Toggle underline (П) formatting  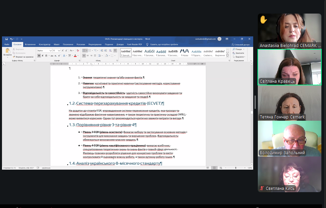(x=47, y=56)
